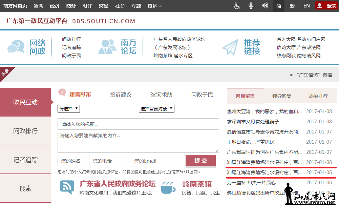Open the 问政排行 link under 网络问政

(71, 39)
